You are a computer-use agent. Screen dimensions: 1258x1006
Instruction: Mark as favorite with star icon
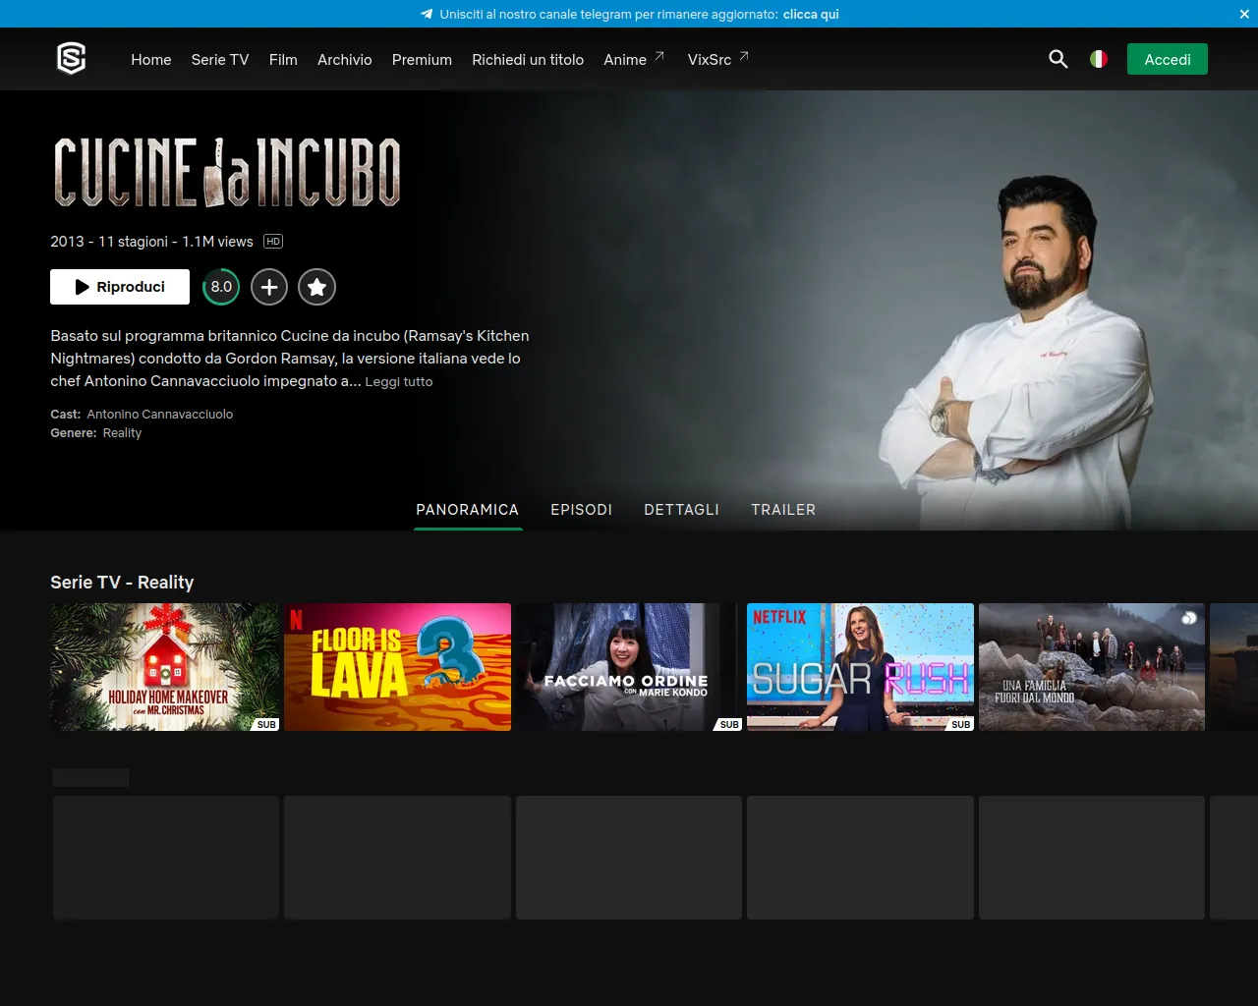point(316,287)
